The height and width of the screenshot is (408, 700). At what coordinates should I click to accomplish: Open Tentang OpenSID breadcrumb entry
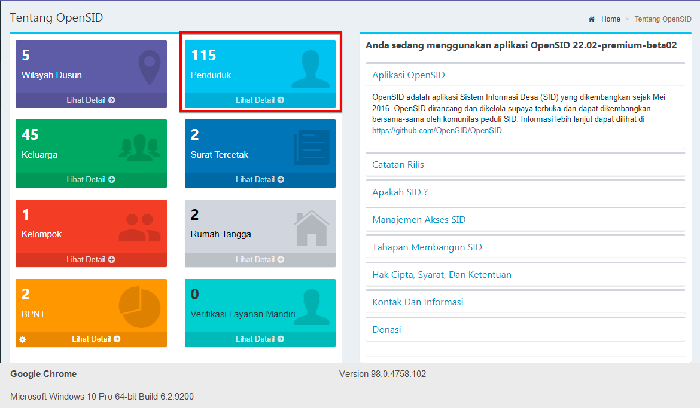(x=662, y=19)
